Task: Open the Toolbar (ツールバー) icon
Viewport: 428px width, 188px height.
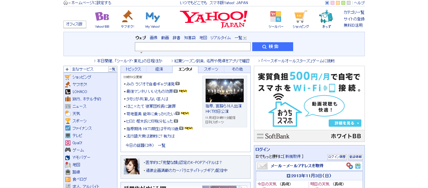Action: click(276, 17)
